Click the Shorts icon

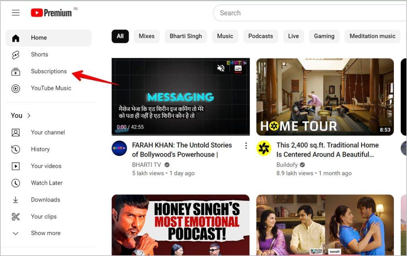pyautogui.click(x=16, y=55)
